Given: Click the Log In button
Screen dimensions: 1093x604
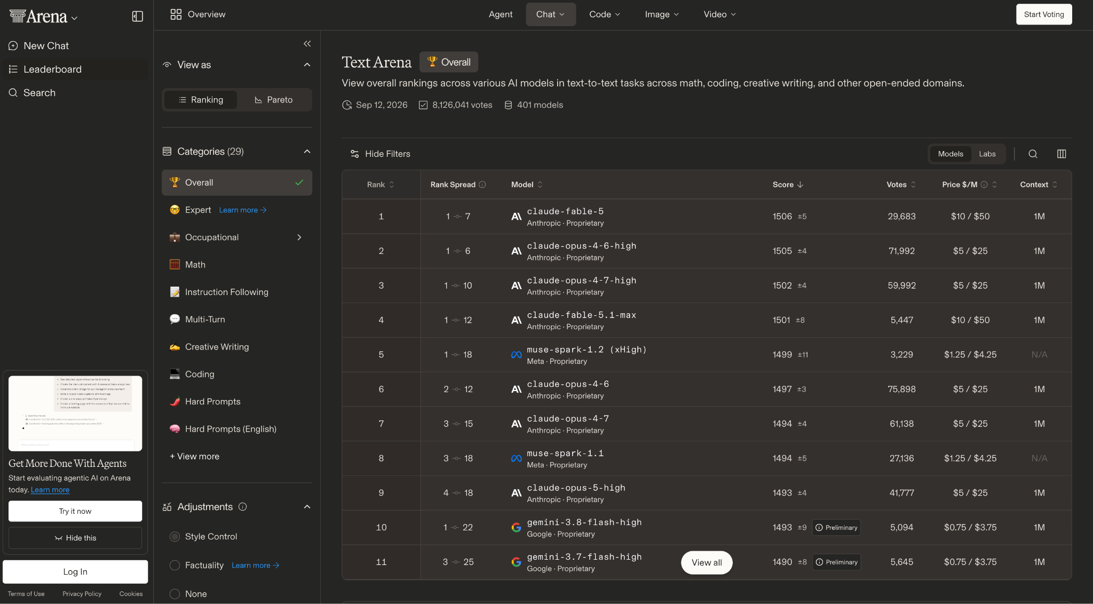Looking at the screenshot, I should point(75,572).
